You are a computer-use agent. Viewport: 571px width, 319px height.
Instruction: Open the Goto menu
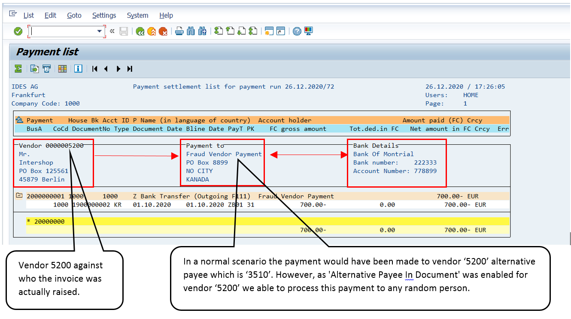click(x=74, y=15)
